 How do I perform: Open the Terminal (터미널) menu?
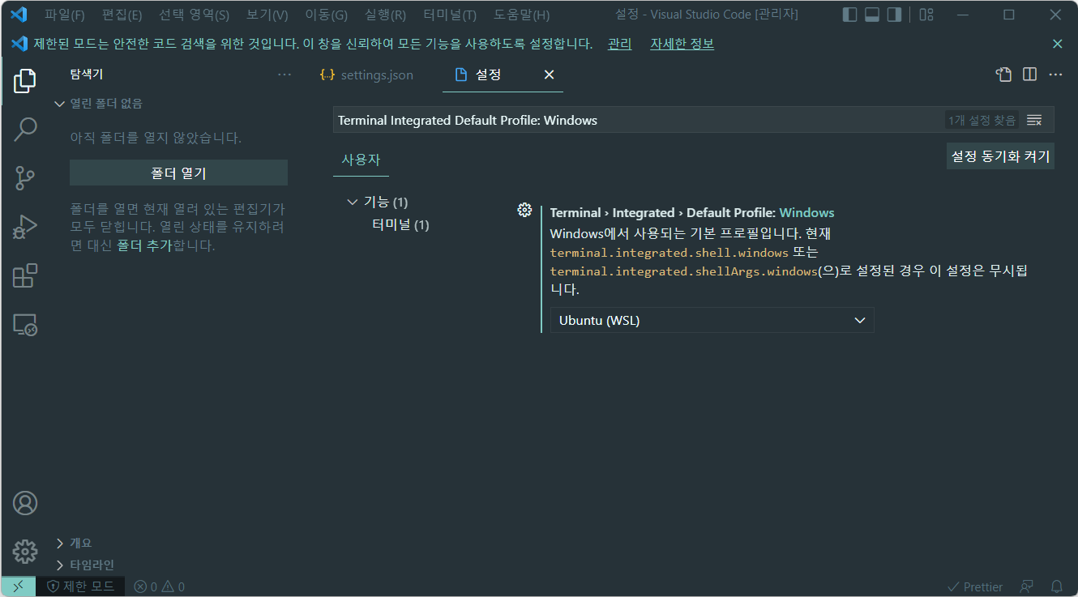point(450,15)
